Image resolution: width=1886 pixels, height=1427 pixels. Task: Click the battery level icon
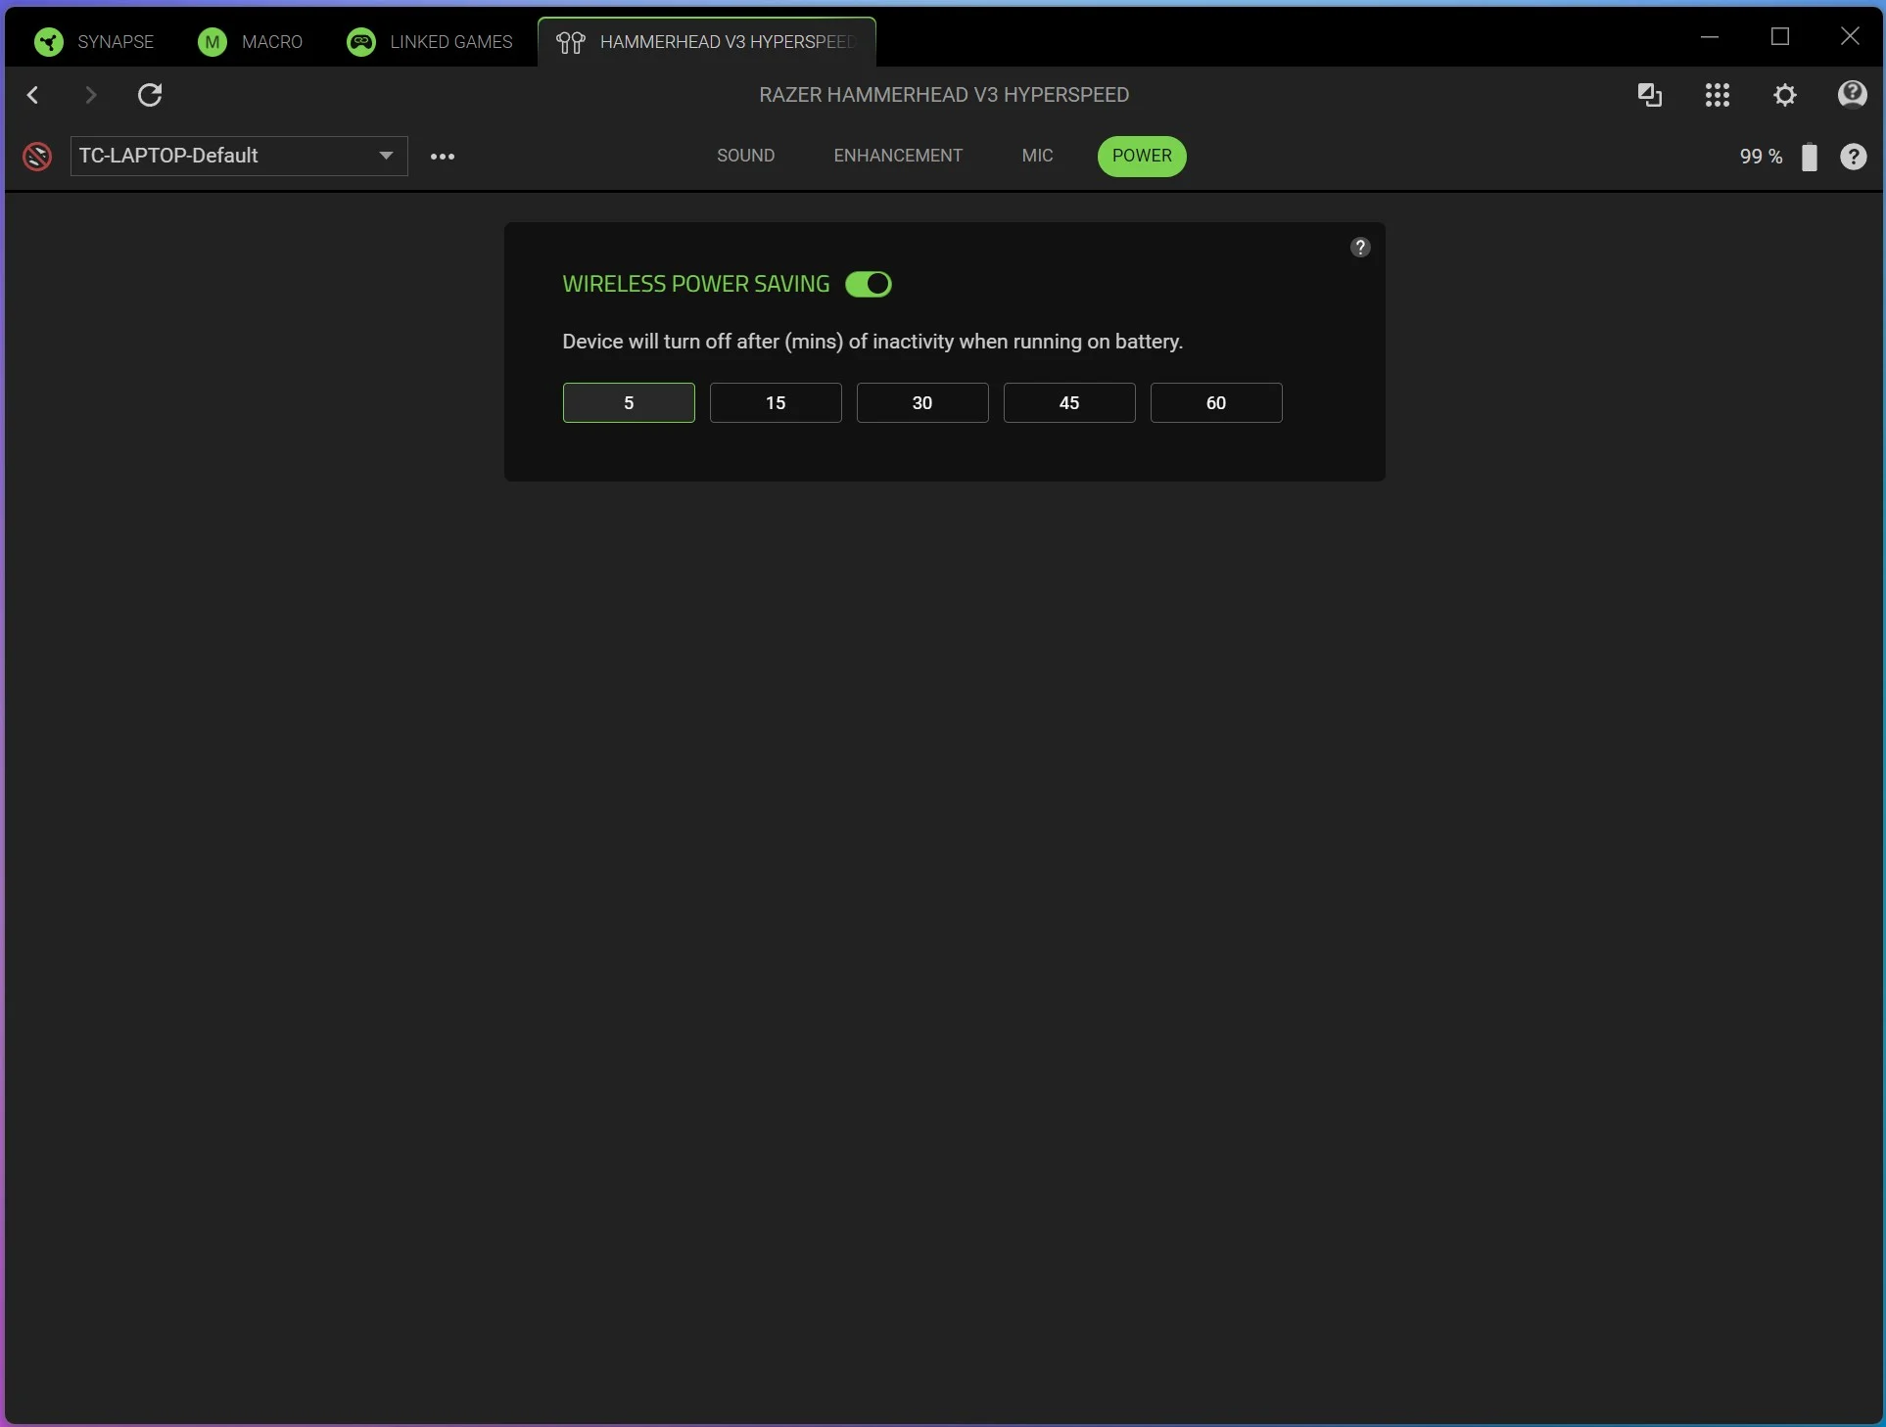(x=1810, y=157)
